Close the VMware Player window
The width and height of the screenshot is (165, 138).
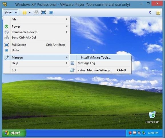point(157,3)
